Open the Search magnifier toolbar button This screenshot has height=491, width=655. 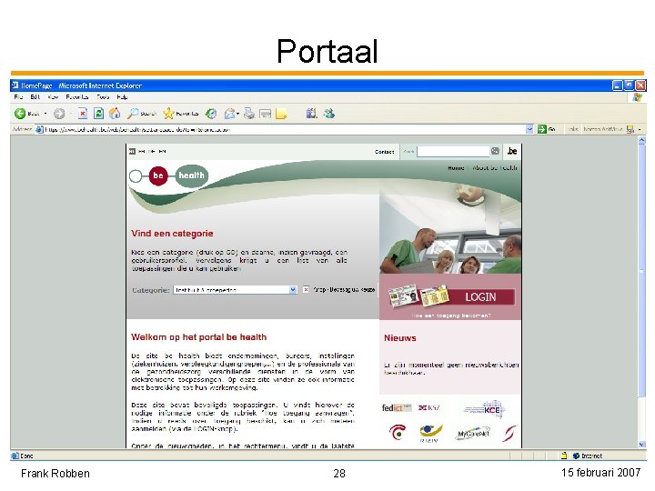(x=142, y=114)
